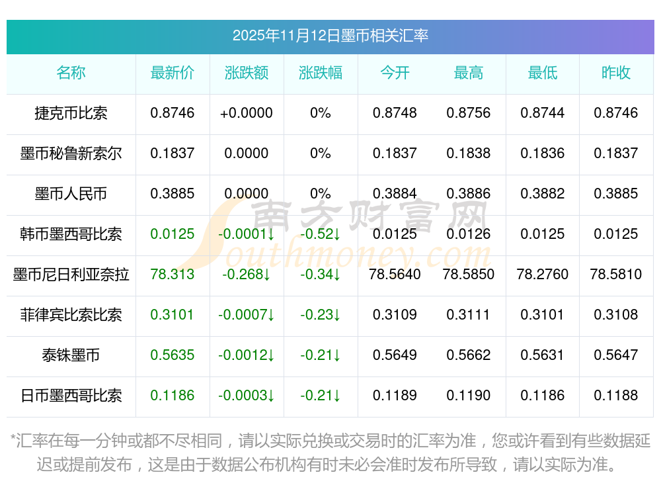Viewport: 661px width, 485px height.
Task: Select the 日币墨西哥比索 row name
Action: [71, 396]
